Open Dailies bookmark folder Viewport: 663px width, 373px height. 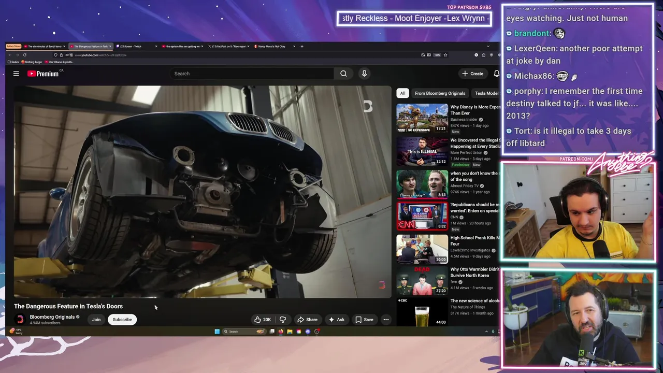13,62
